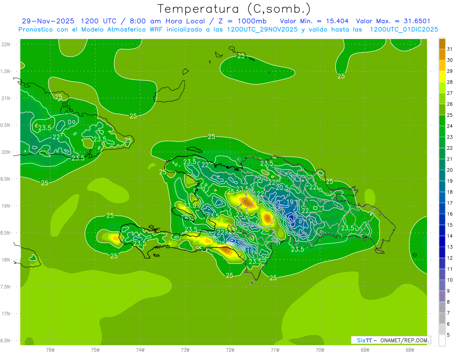460x355 pixels.
Task: Click the 74W longitude axis label
Action: point(140,350)
